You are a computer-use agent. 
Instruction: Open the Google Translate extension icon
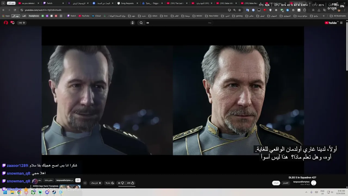click(247, 10)
